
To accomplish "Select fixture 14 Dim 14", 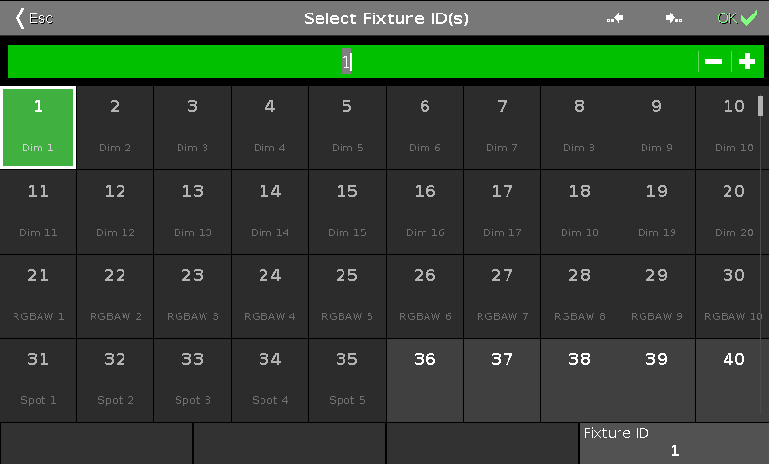I will coord(270,211).
